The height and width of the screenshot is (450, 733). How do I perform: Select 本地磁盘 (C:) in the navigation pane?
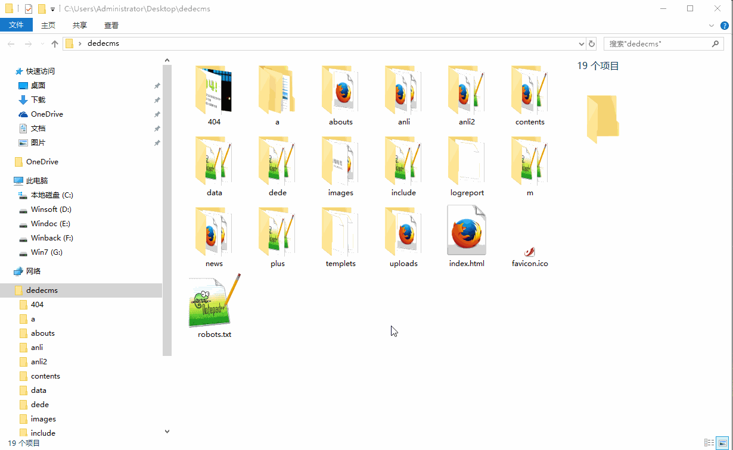pos(52,195)
